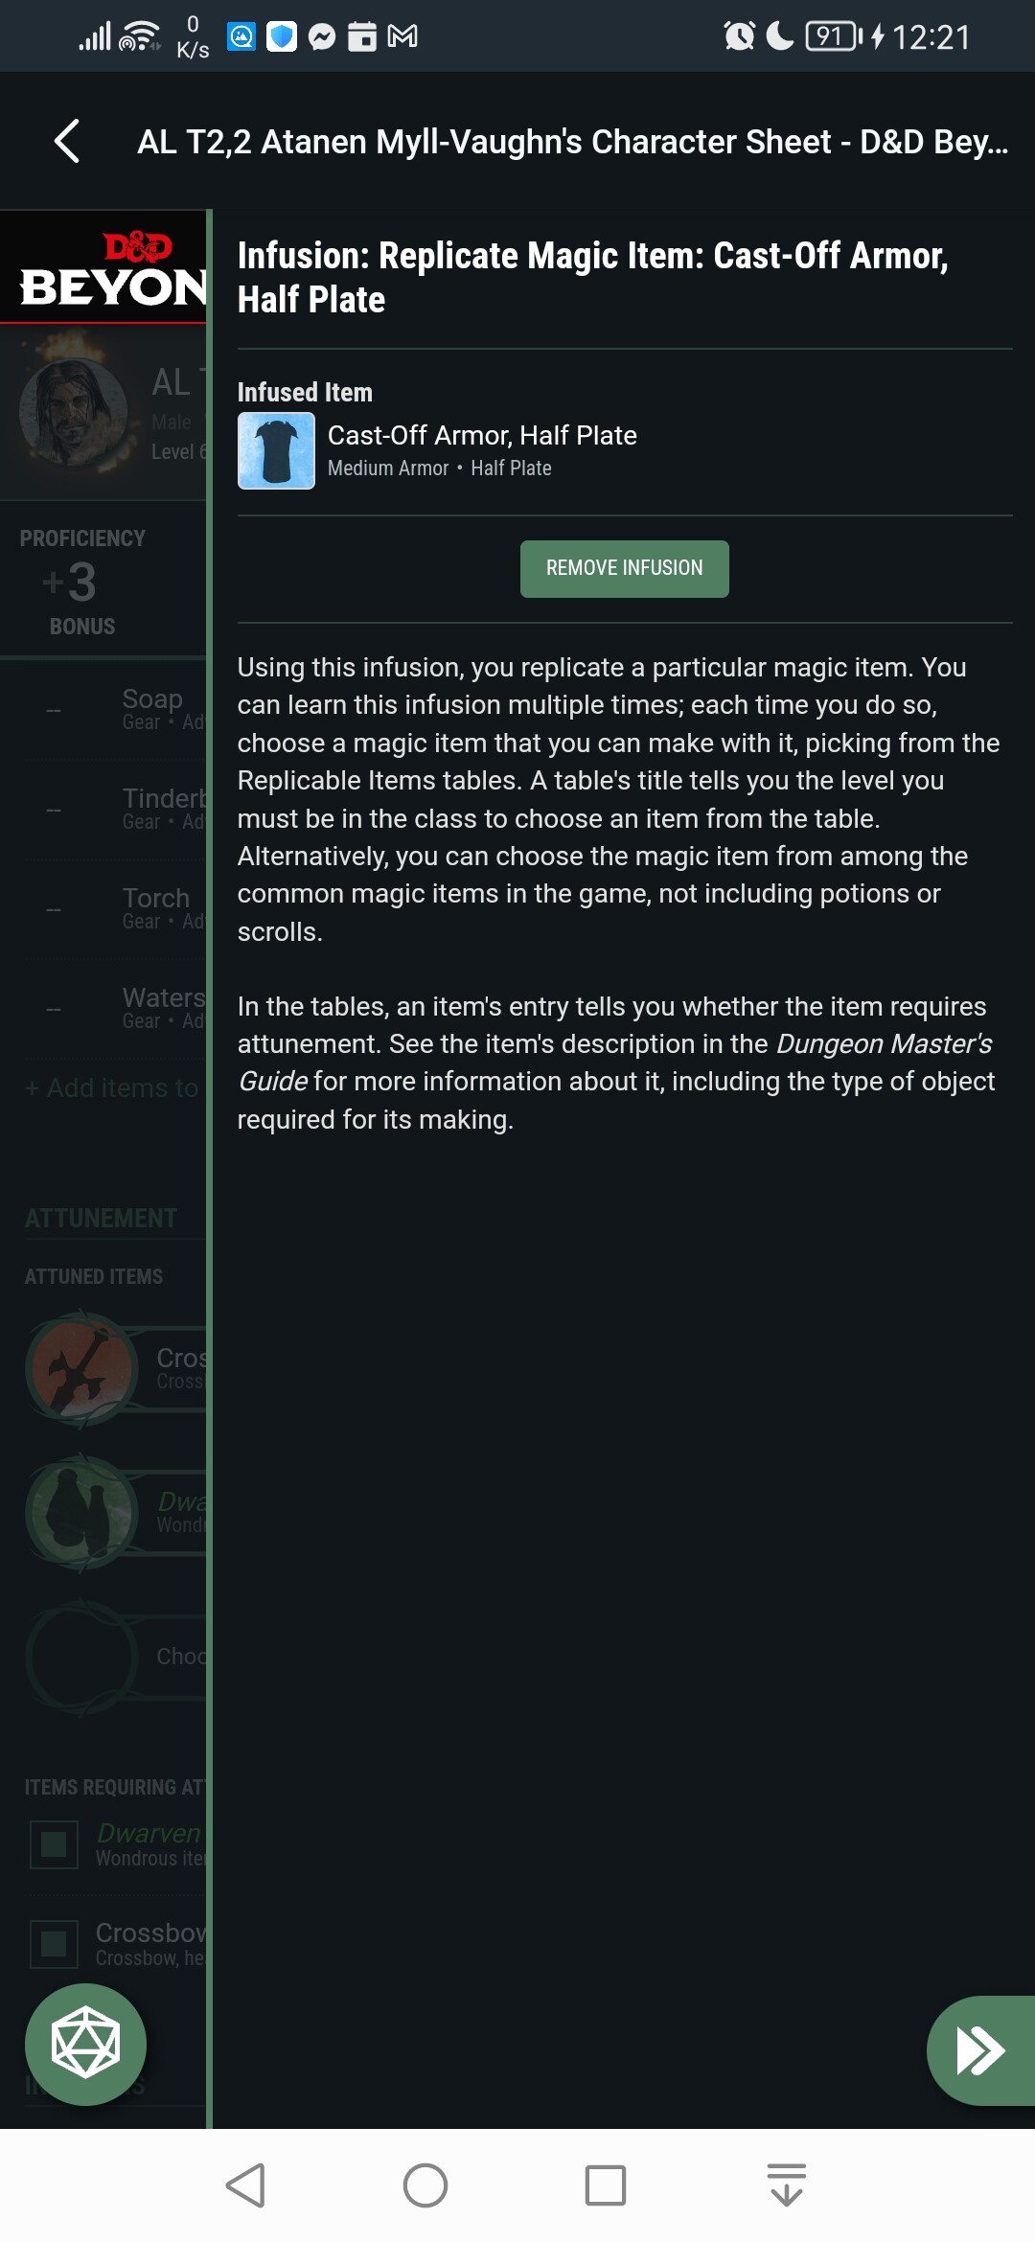Viewport: 1035px width, 2242px height.
Task: Click the Remove Infusion button
Action: pos(624,568)
